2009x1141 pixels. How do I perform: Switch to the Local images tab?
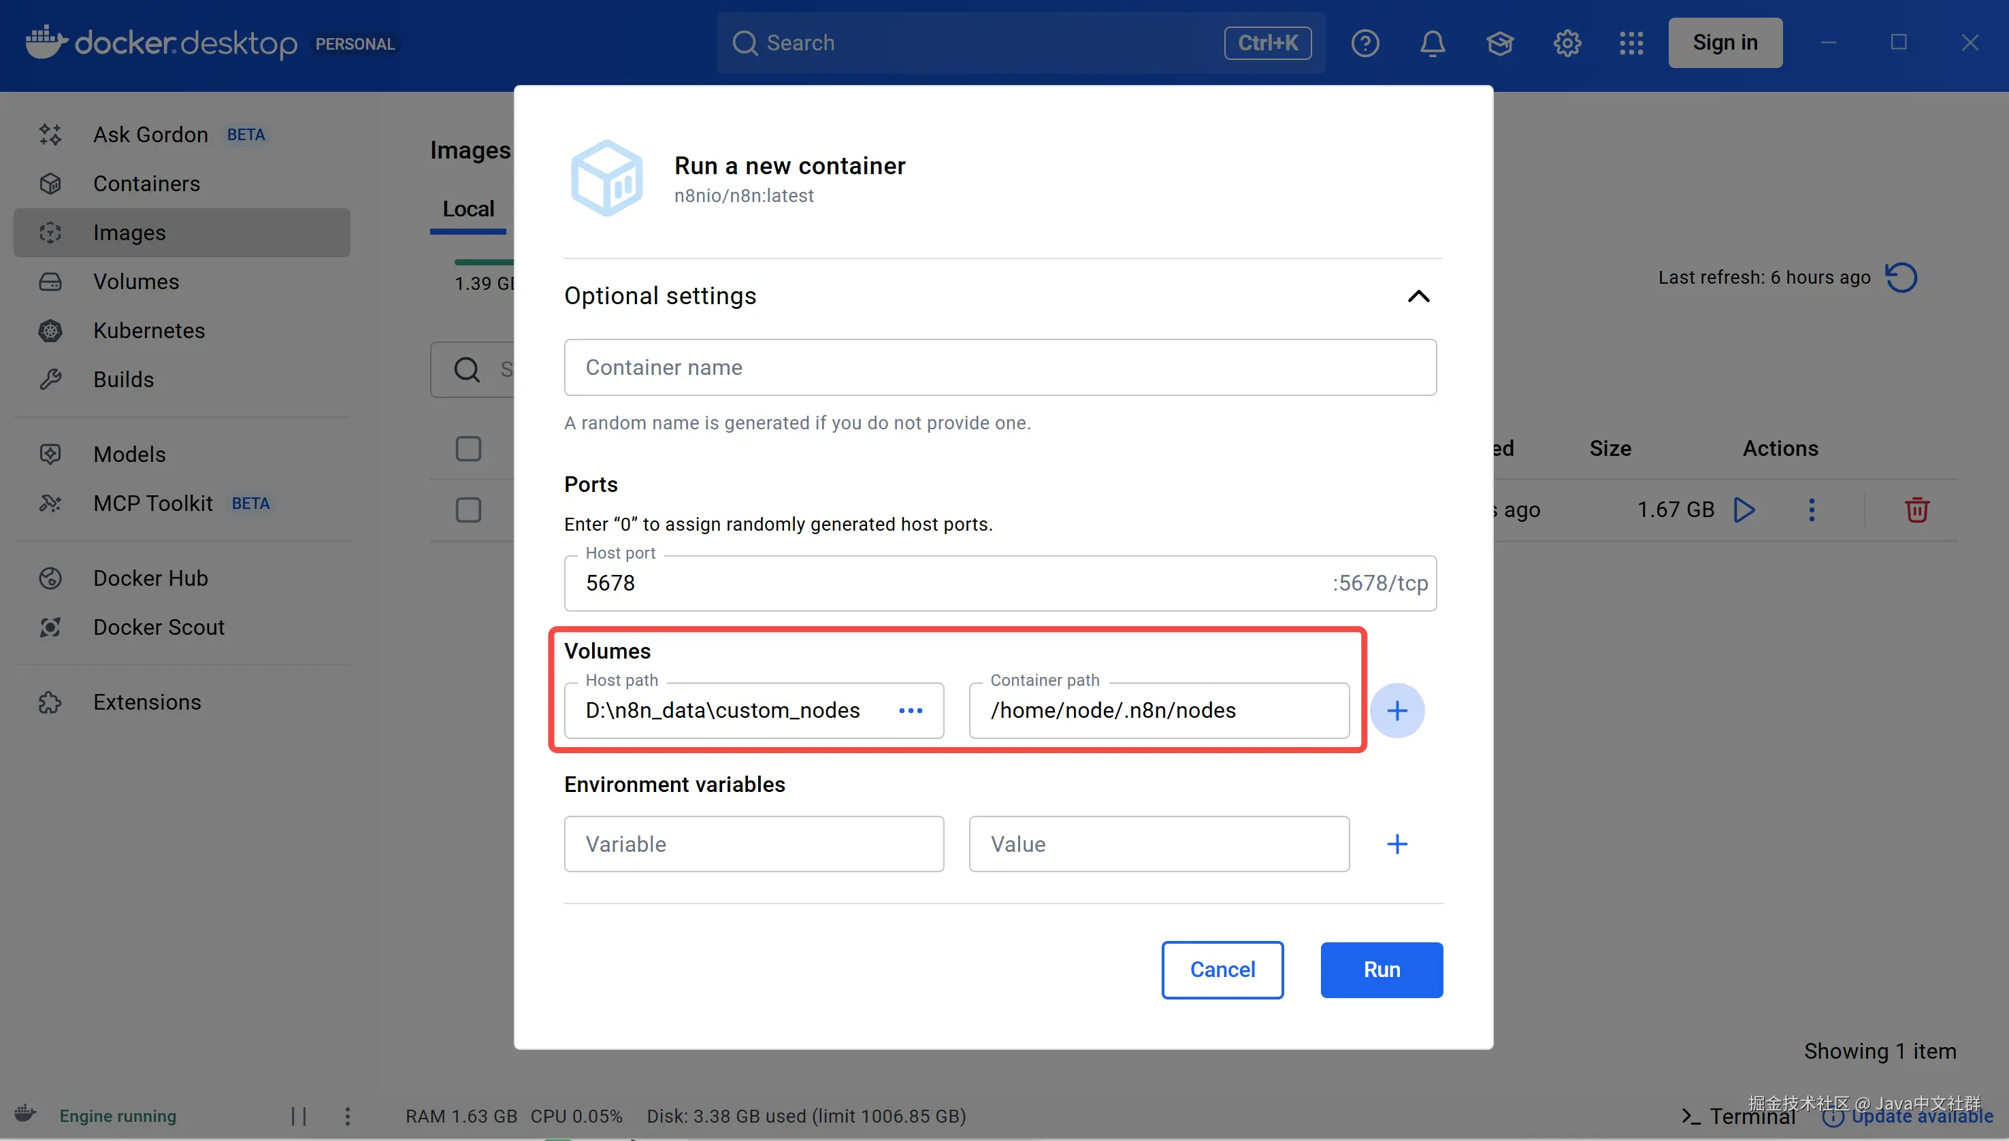click(x=468, y=210)
